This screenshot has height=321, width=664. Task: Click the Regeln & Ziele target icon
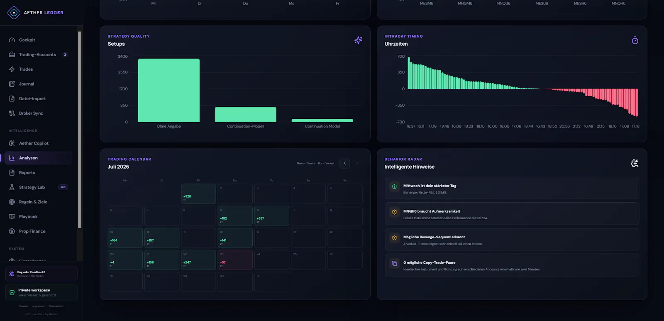[12, 202]
